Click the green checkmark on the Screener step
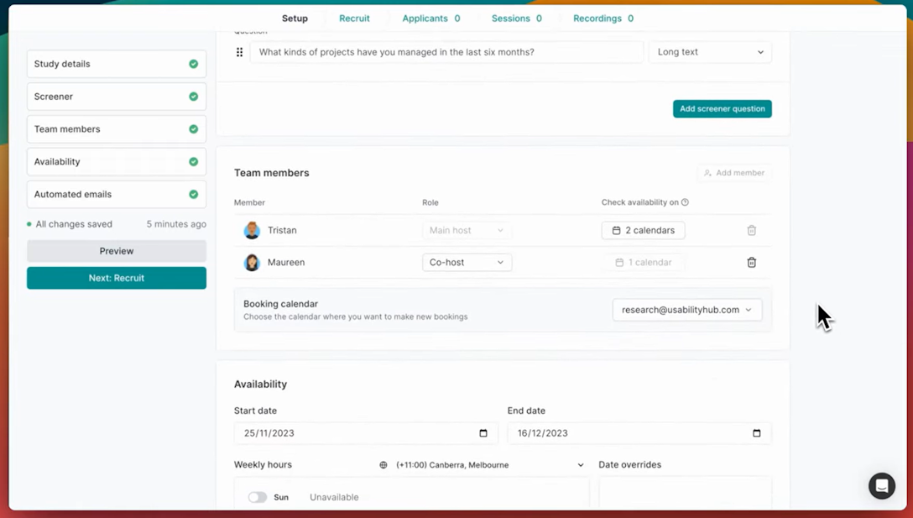 [x=195, y=97]
